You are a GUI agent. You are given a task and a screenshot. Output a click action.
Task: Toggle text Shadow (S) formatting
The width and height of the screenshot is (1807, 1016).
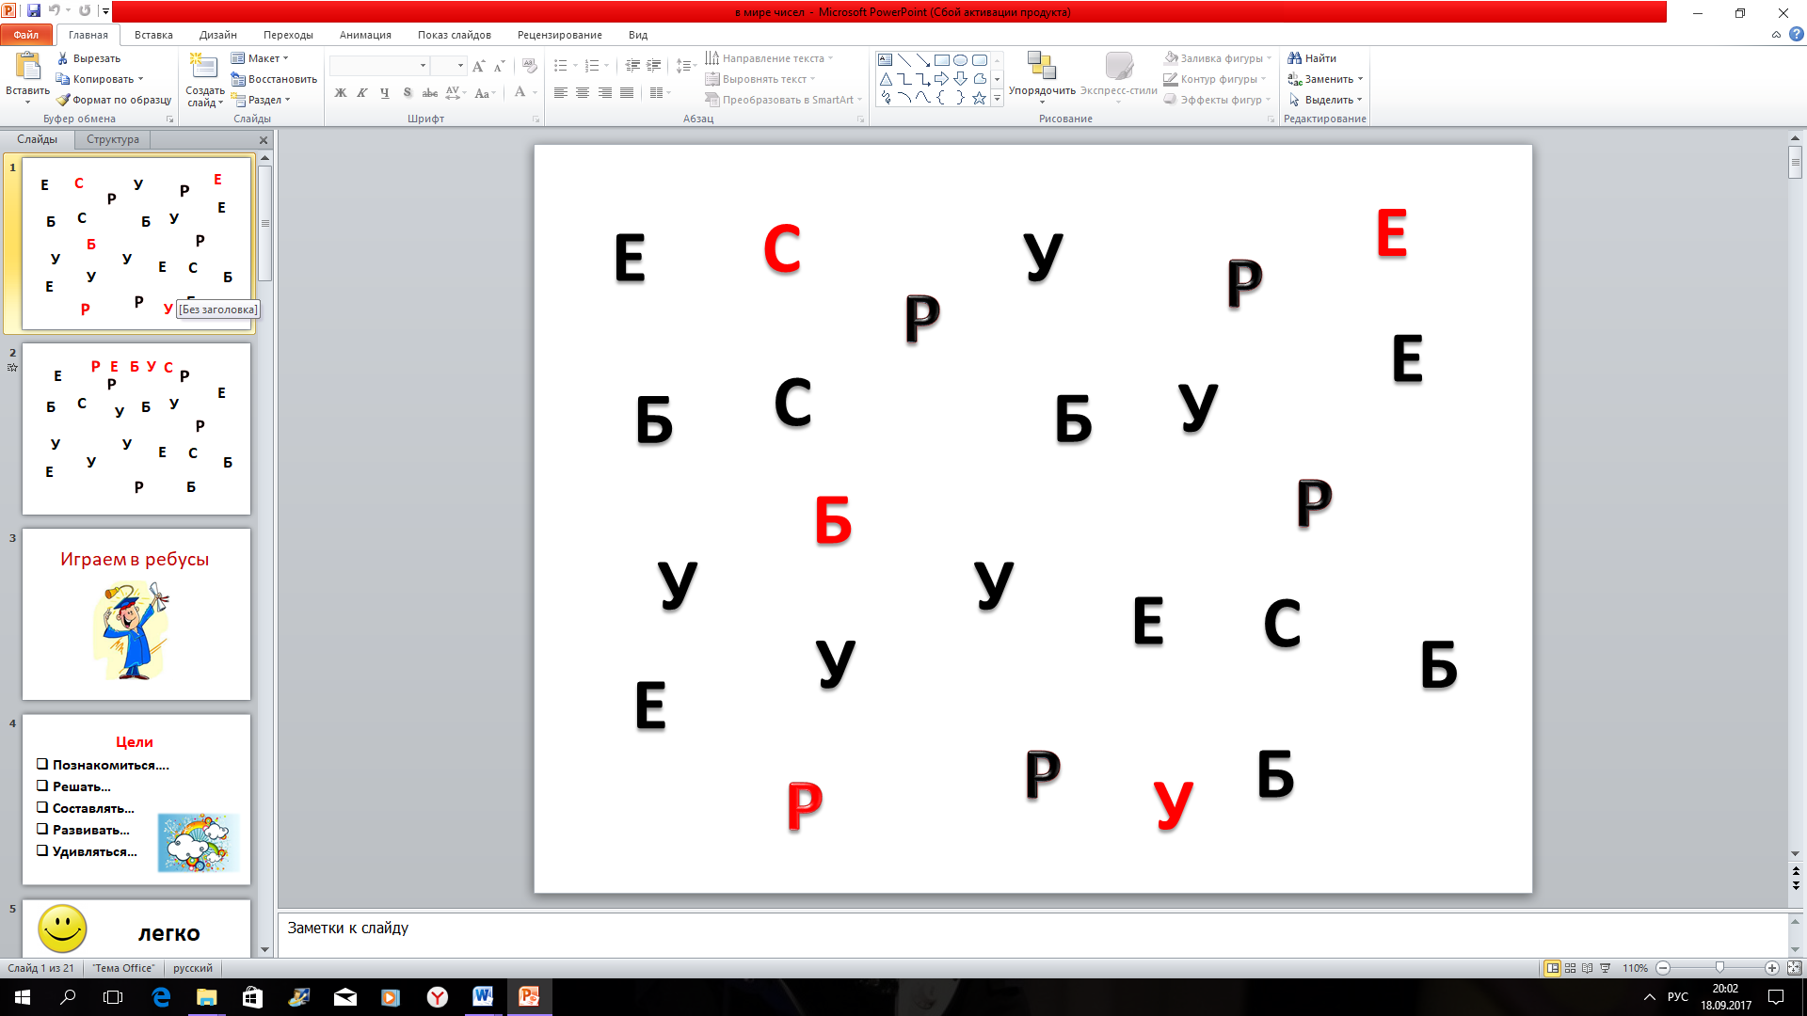pyautogui.click(x=407, y=92)
